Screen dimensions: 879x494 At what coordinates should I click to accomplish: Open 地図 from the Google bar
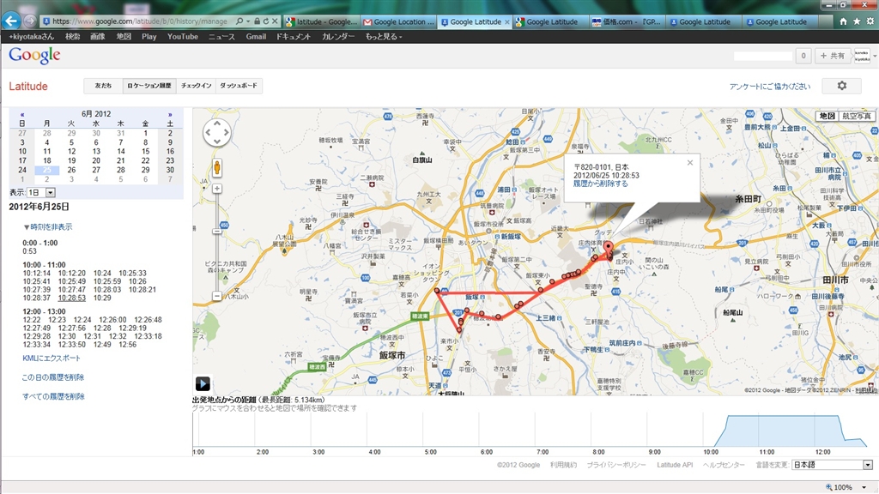pos(124,36)
